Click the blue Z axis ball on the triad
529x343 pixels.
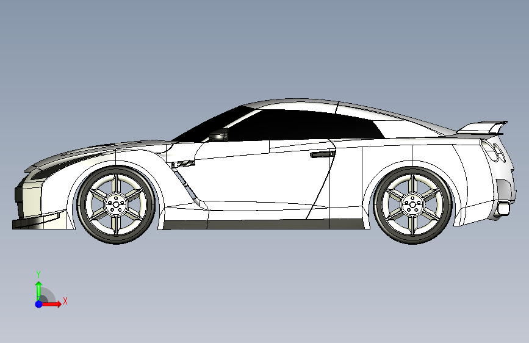(x=38, y=304)
